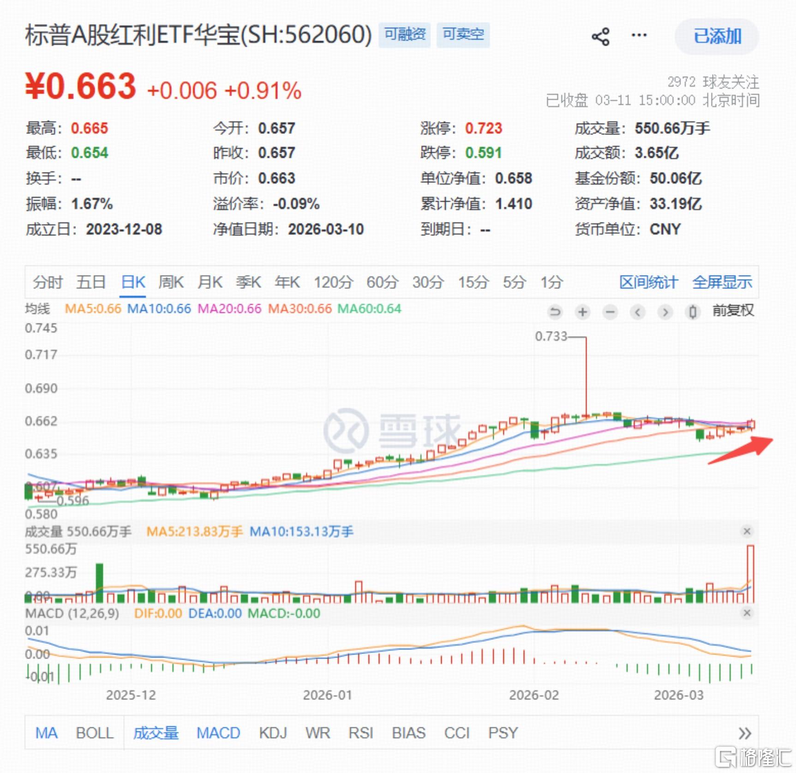Click the 已添加 watchlist button
Screen dimensions: 796x773
[717, 36]
